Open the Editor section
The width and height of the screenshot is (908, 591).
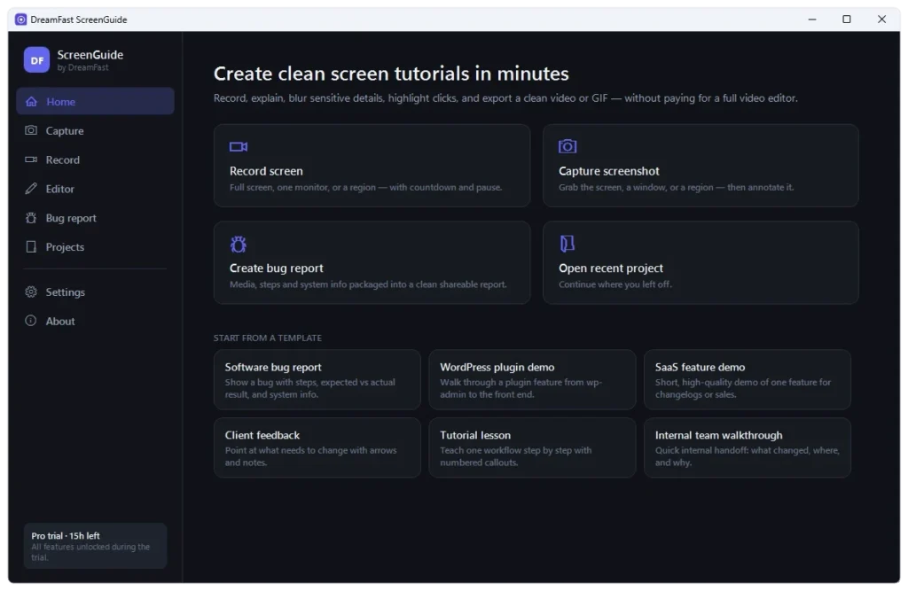[x=95, y=188]
